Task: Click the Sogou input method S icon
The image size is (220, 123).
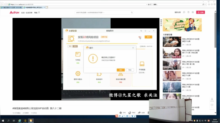Action: click(116, 116)
